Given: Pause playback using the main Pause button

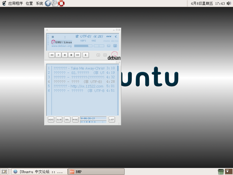Looking at the screenshot, I should pos(65,55).
